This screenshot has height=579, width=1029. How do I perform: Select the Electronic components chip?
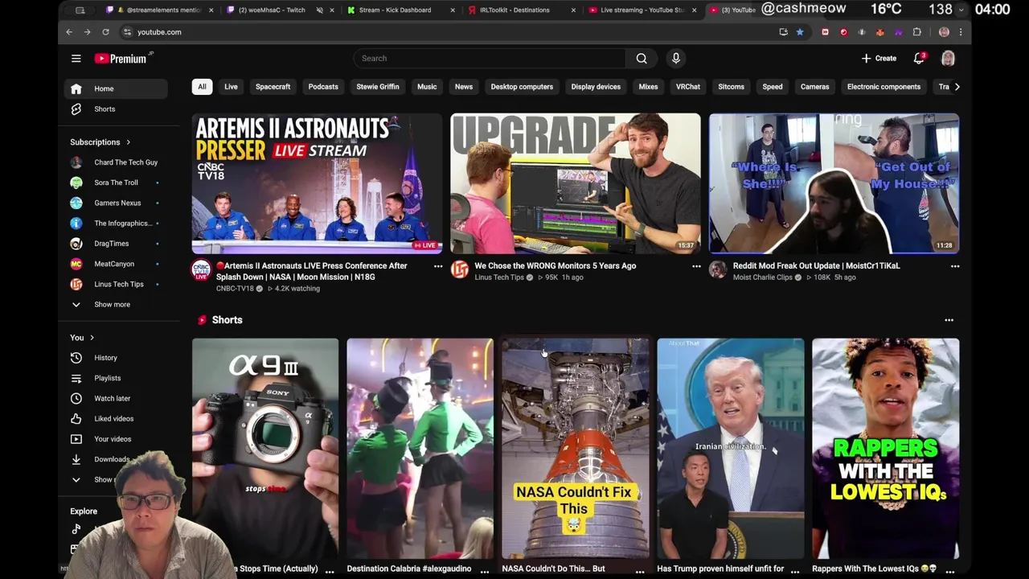(x=883, y=87)
